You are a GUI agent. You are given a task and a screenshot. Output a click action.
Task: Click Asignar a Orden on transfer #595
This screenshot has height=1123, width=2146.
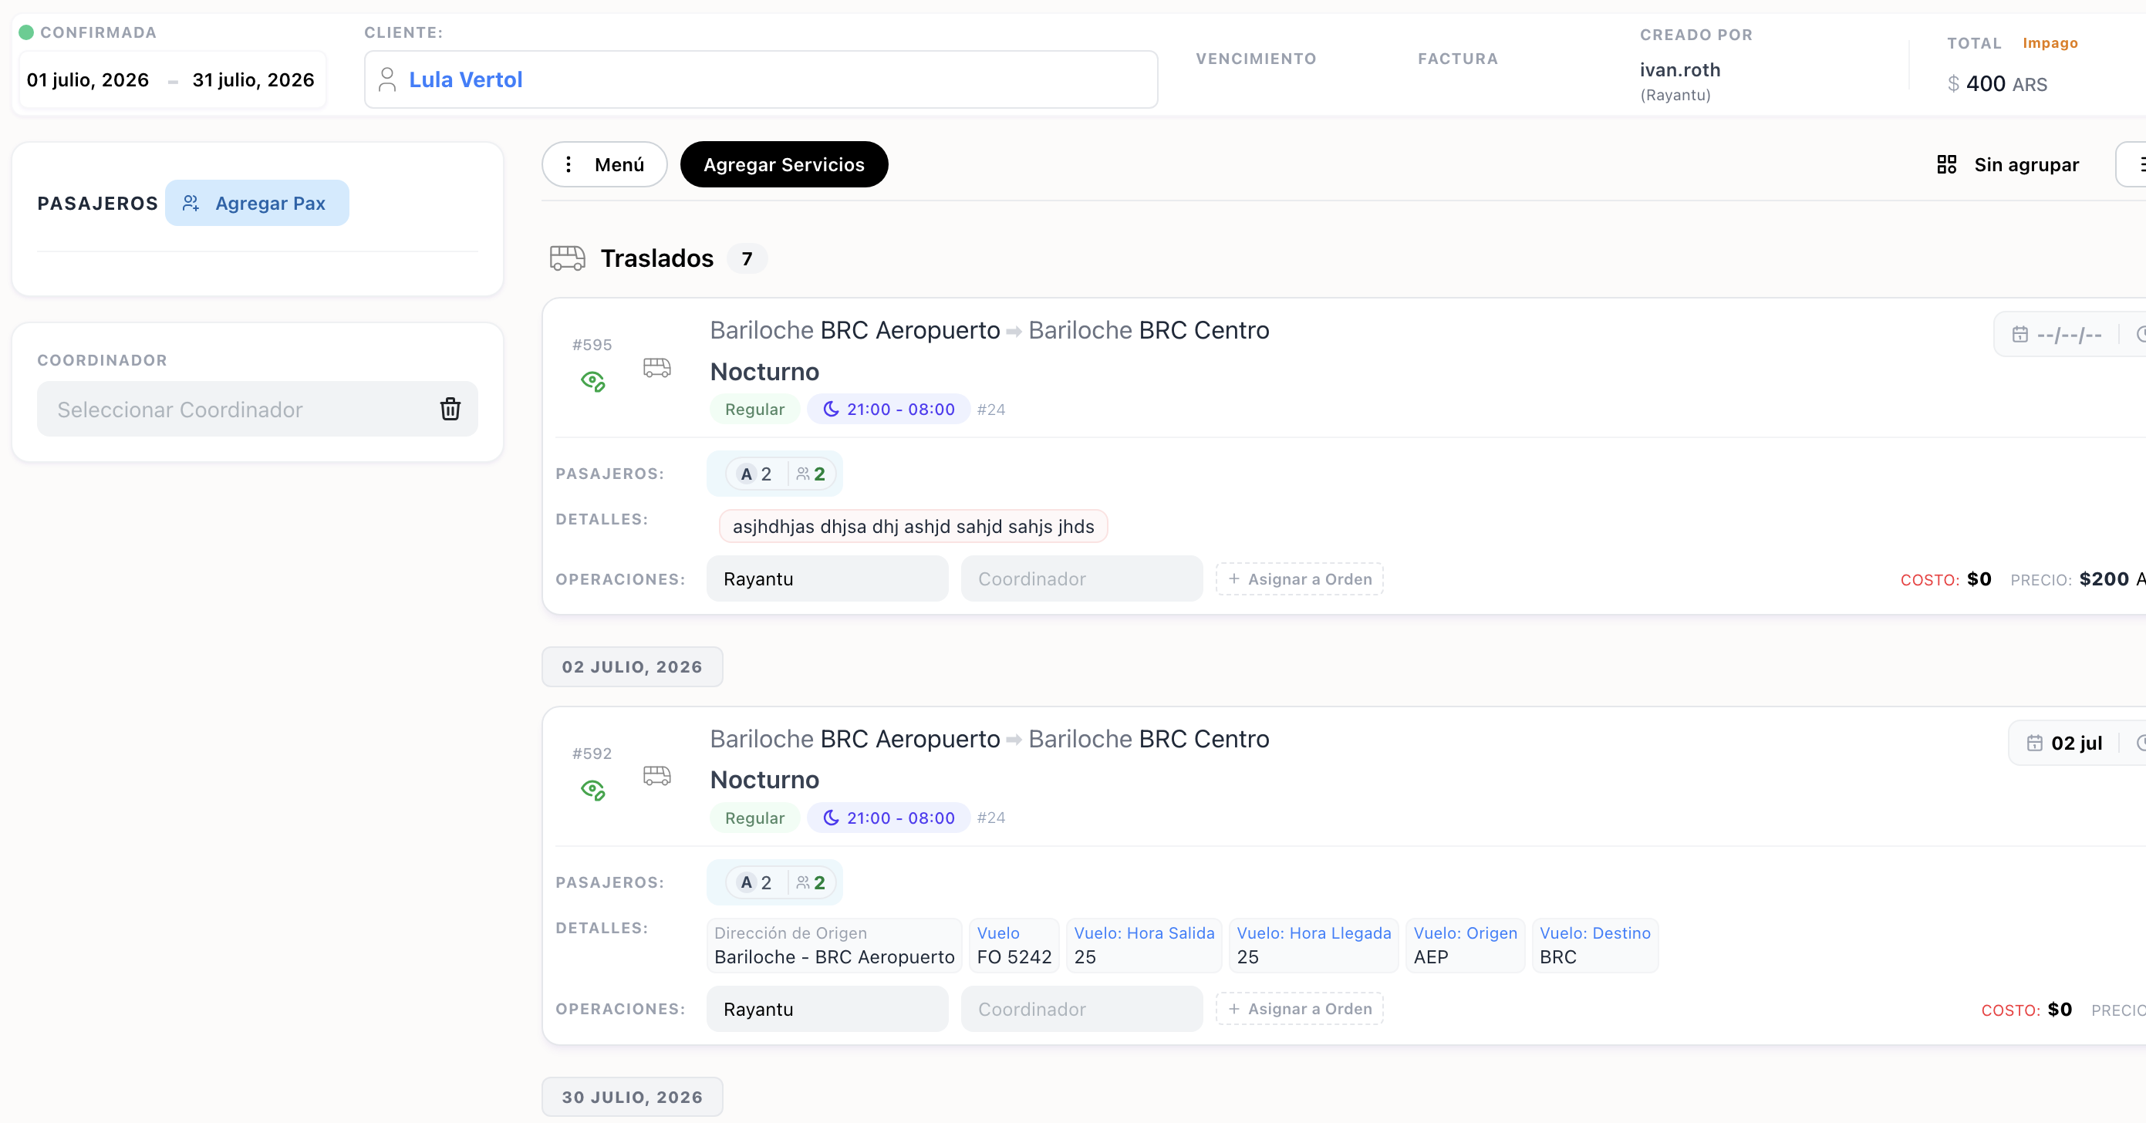[1300, 579]
